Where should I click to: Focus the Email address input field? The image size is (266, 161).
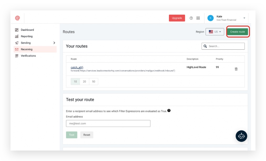(108, 123)
